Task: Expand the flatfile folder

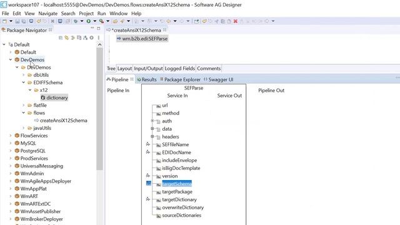Action: (24, 106)
